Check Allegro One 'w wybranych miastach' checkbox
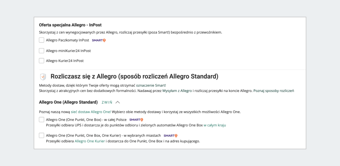The image size is (340, 166). (x=42, y=136)
